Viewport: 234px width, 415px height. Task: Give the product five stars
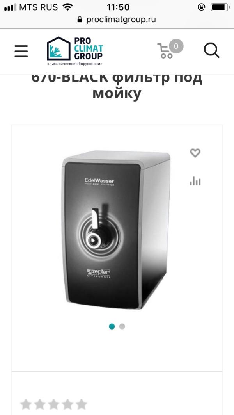(82, 404)
